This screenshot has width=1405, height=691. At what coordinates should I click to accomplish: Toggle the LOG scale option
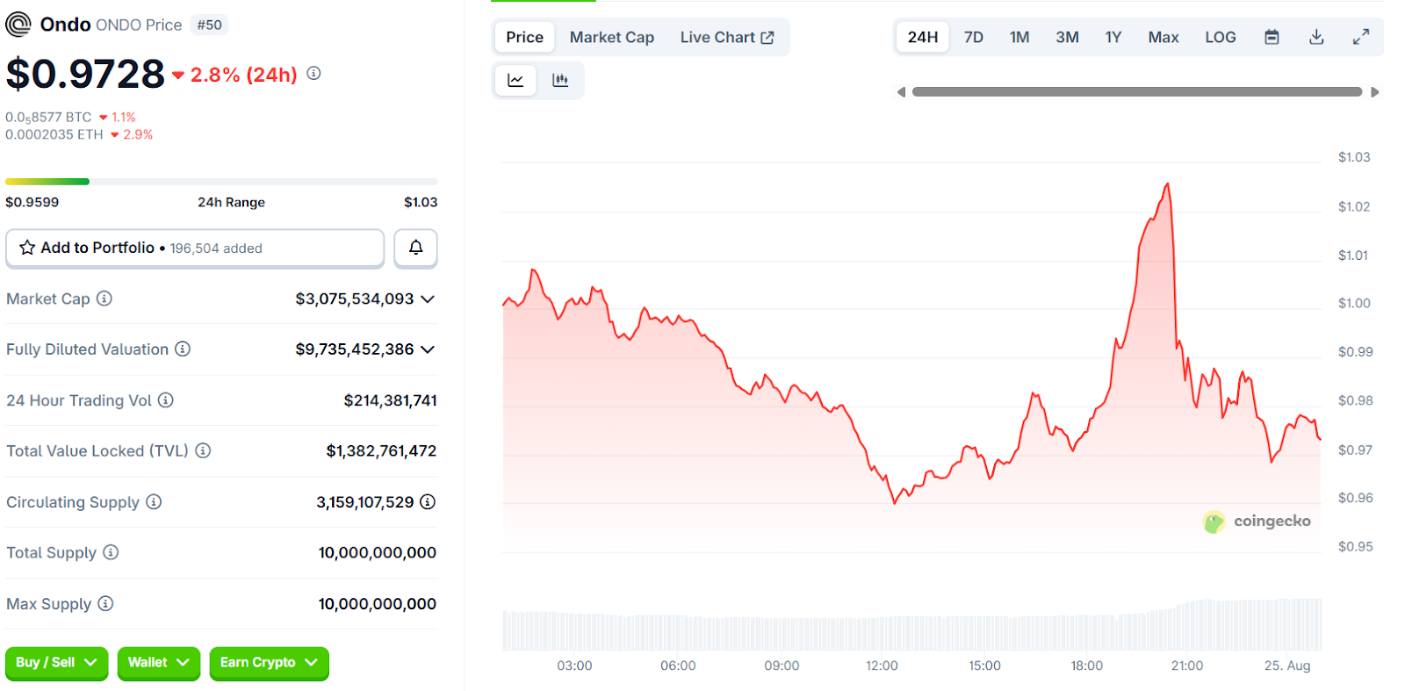click(x=1220, y=37)
